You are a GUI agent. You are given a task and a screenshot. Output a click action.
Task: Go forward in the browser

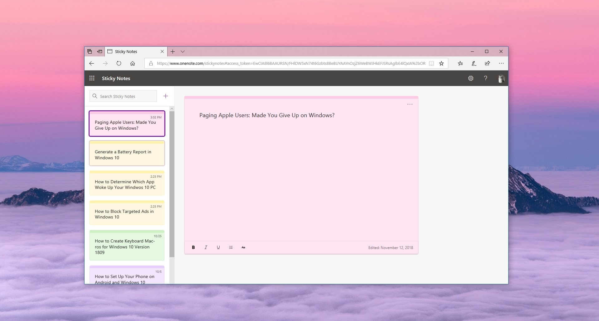[x=105, y=63]
